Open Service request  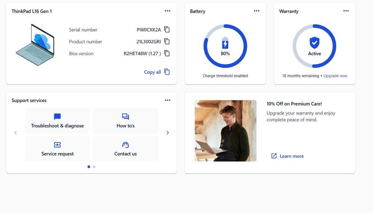pos(57,149)
